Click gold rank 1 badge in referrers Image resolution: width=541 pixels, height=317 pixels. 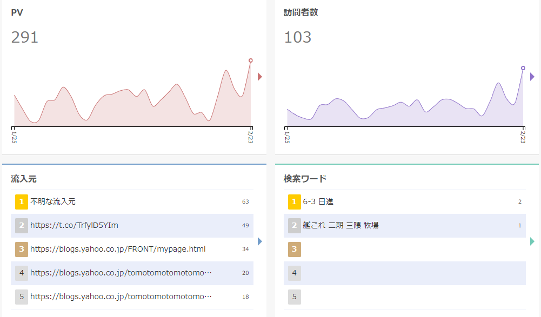pyautogui.click(x=22, y=201)
